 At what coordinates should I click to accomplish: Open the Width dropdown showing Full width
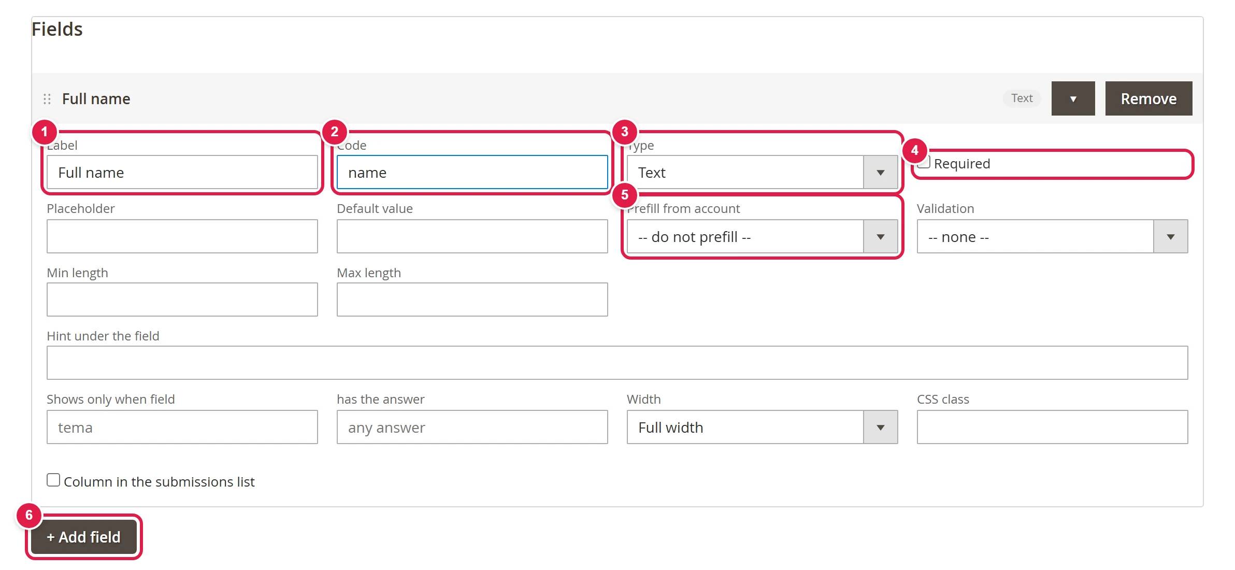pos(763,427)
